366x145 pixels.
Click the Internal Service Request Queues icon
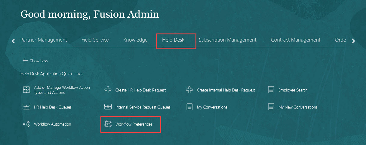(x=108, y=107)
